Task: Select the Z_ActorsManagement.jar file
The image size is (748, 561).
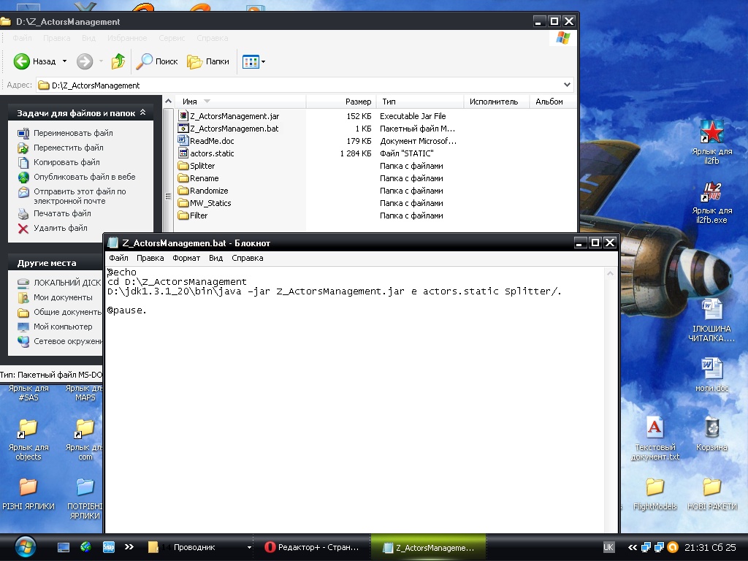Action: point(234,116)
